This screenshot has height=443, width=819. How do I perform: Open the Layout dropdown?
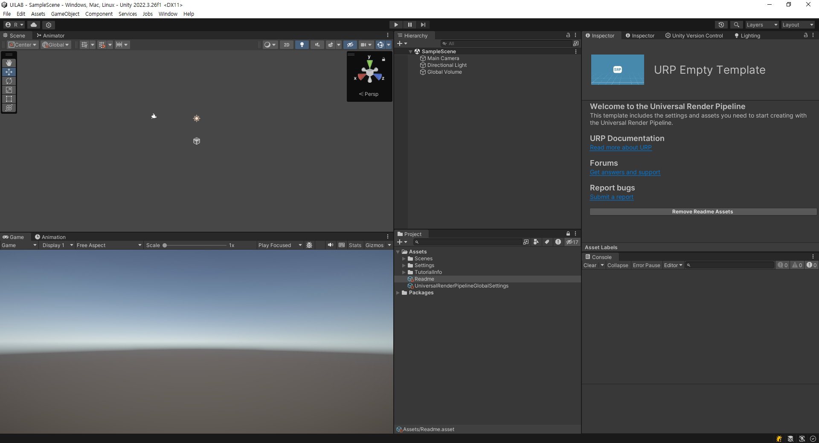[797, 24]
